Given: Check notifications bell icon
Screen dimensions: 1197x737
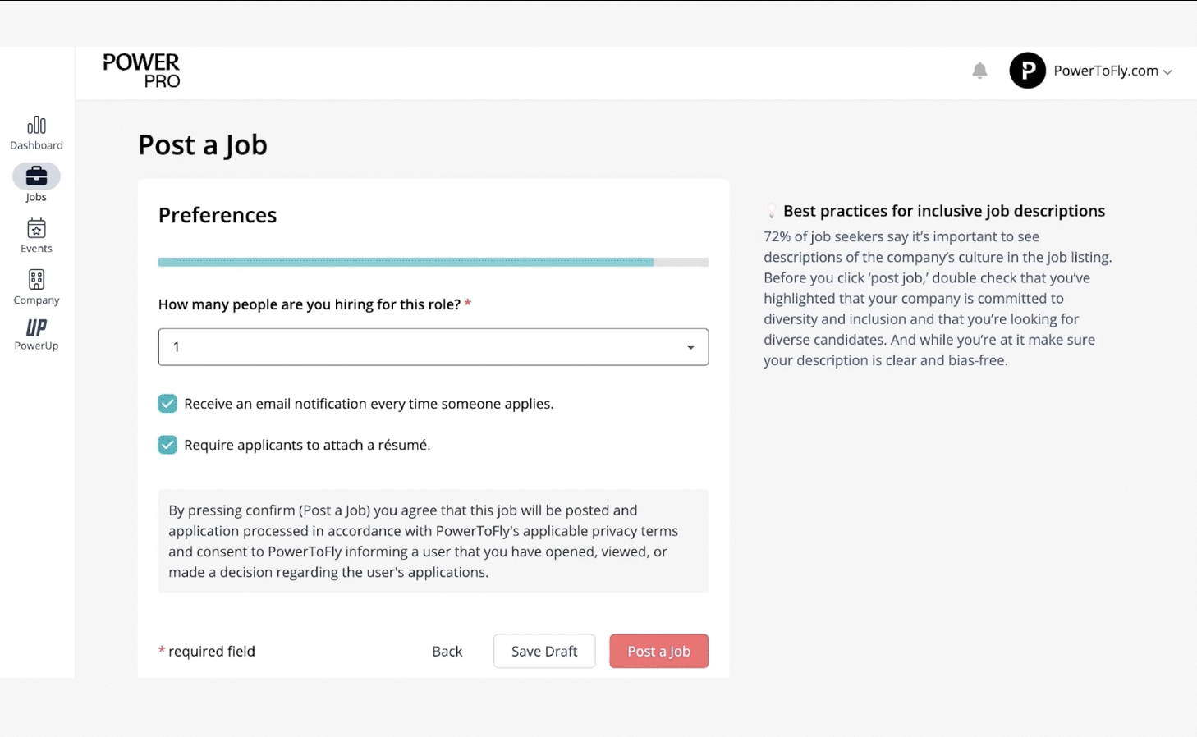Looking at the screenshot, I should click(979, 71).
